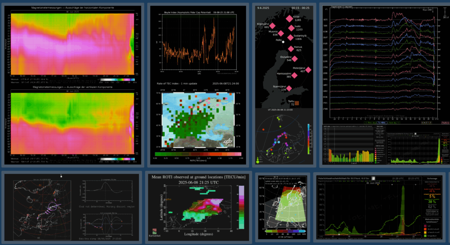Click the Sodankylä station diamond marker
450x245 pixels.
[290, 38]
